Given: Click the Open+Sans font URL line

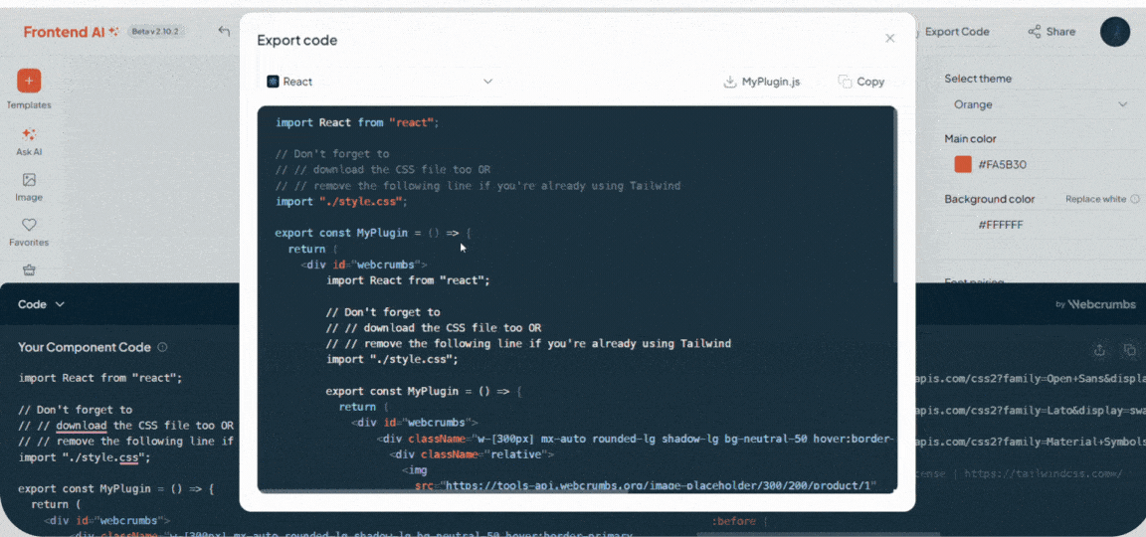Looking at the screenshot, I should coord(1031,379).
